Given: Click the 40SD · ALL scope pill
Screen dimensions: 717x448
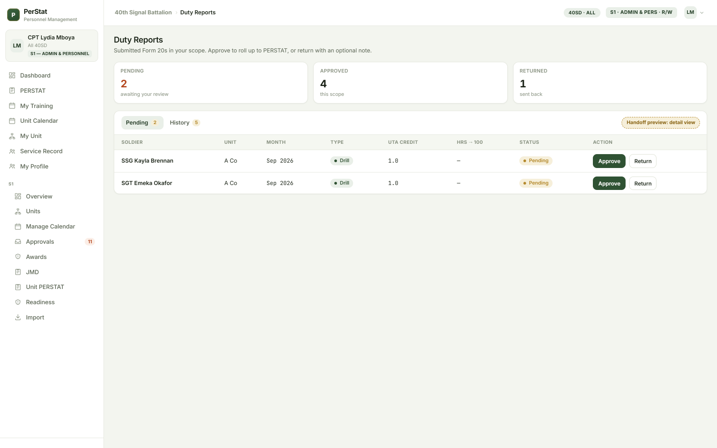Looking at the screenshot, I should [x=582, y=13].
